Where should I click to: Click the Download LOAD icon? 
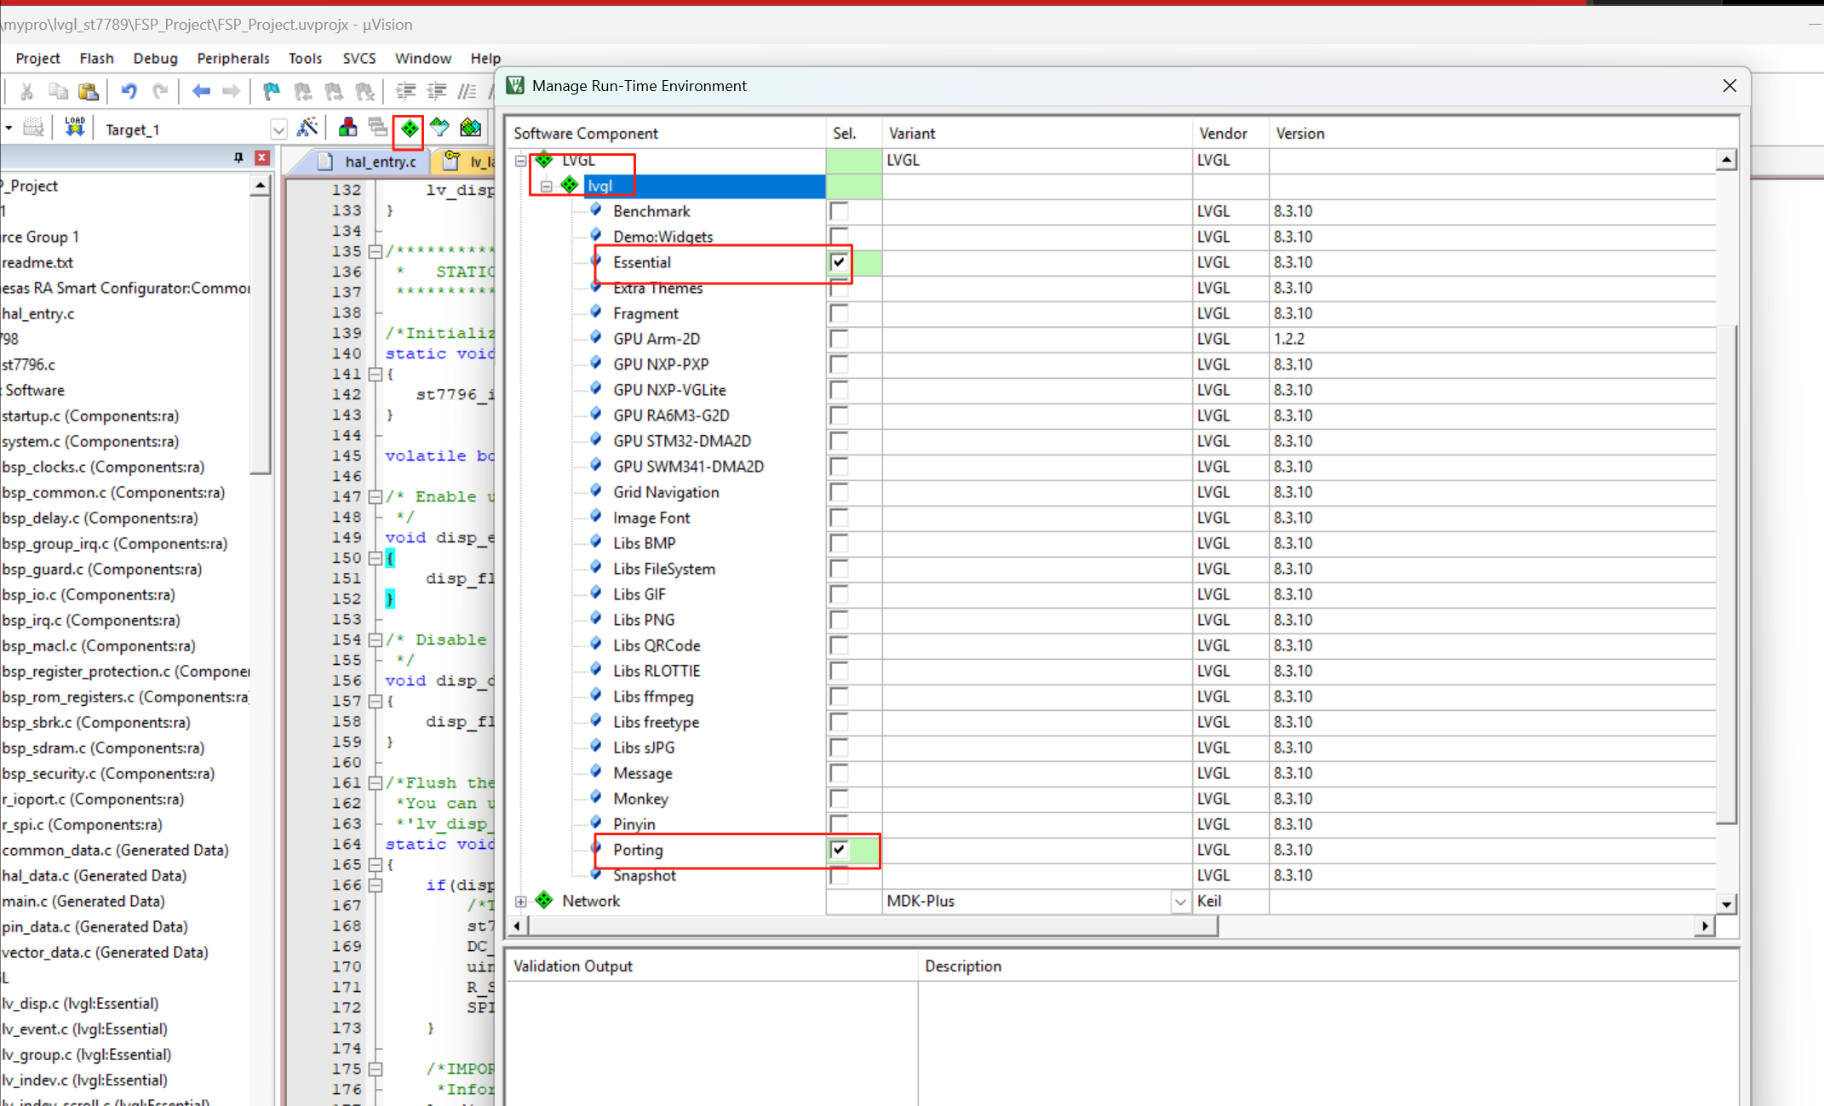[75, 129]
